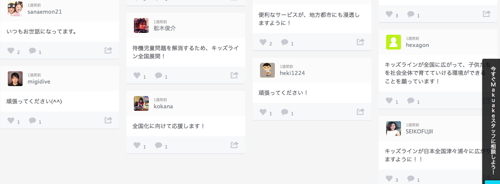Open the comment bubble on SEIKOFUJII's post

click(411, 179)
